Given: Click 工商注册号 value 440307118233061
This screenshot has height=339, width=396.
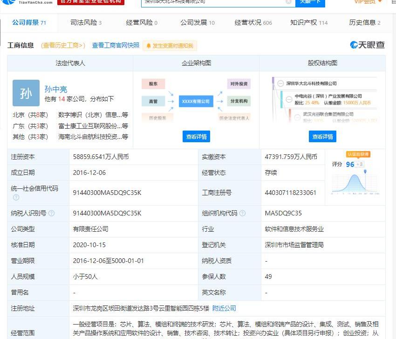Looking at the screenshot, I should tap(290, 193).
